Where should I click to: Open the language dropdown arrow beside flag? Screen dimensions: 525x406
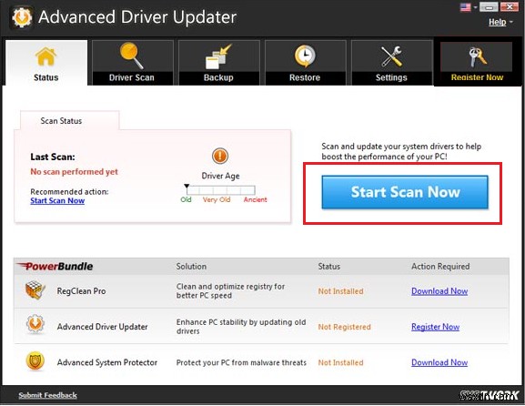point(475,7)
